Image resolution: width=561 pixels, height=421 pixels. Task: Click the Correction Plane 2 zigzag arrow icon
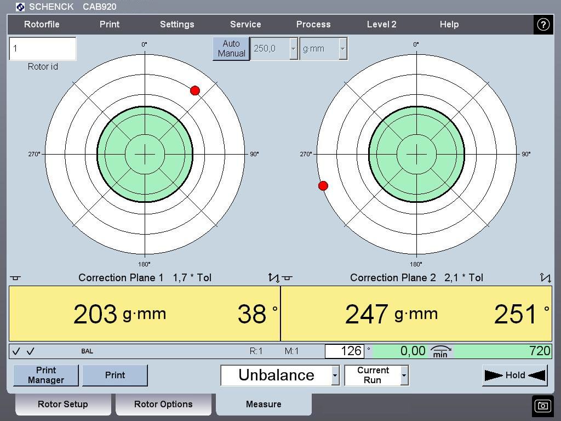pos(545,278)
